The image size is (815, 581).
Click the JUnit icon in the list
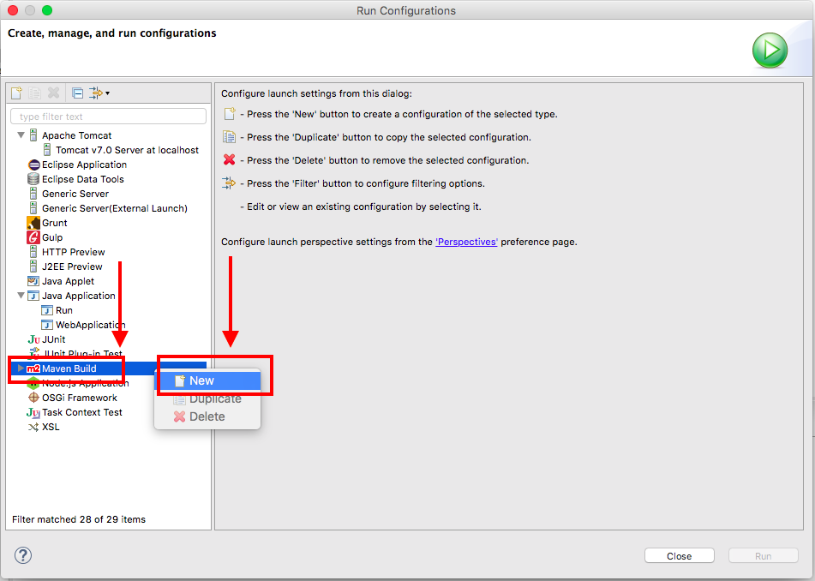pos(33,339)
